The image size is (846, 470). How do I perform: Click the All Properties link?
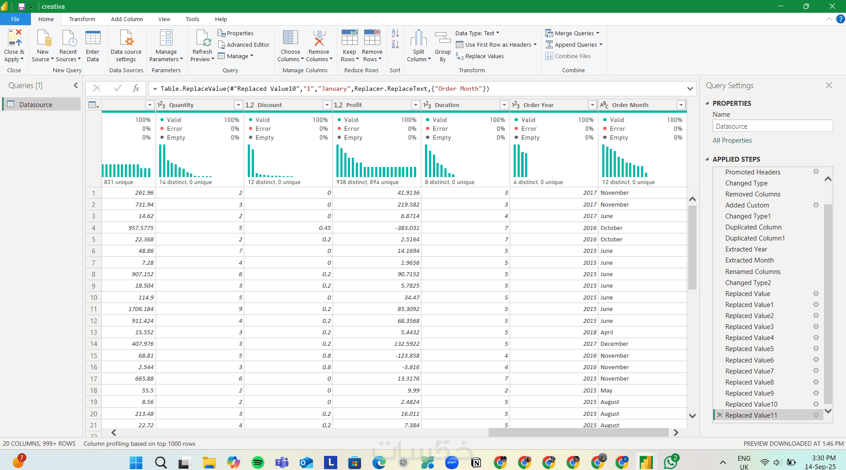click(732, 140)
